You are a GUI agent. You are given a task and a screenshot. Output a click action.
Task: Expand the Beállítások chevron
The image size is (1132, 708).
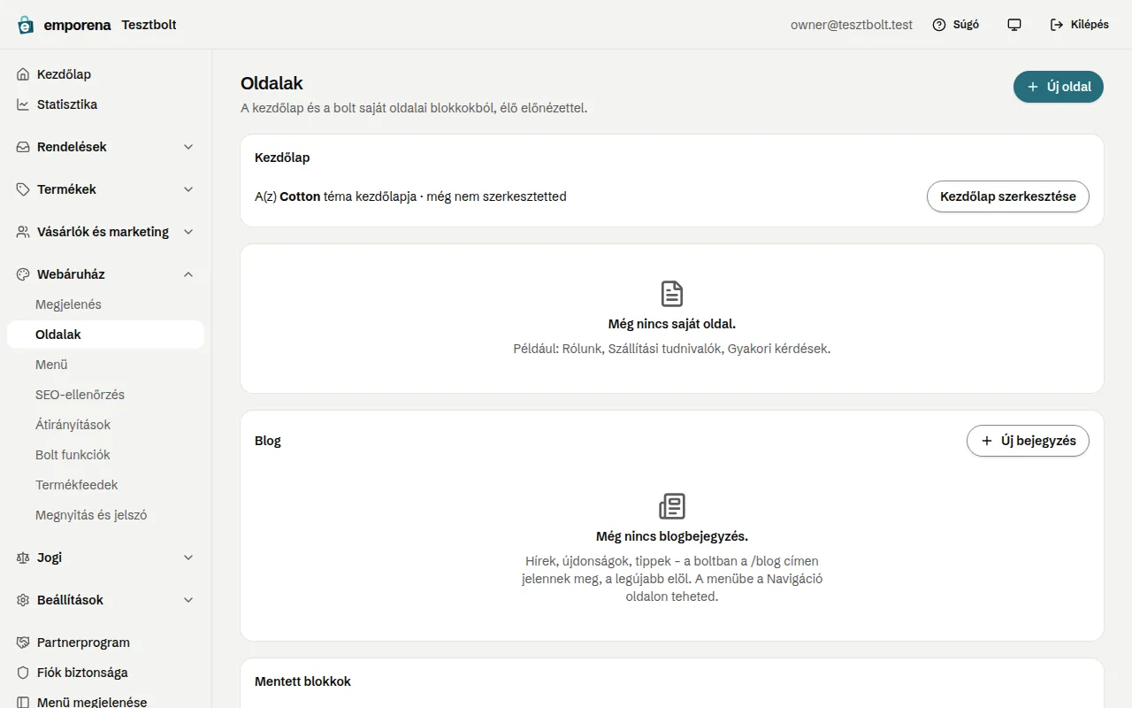188,600
